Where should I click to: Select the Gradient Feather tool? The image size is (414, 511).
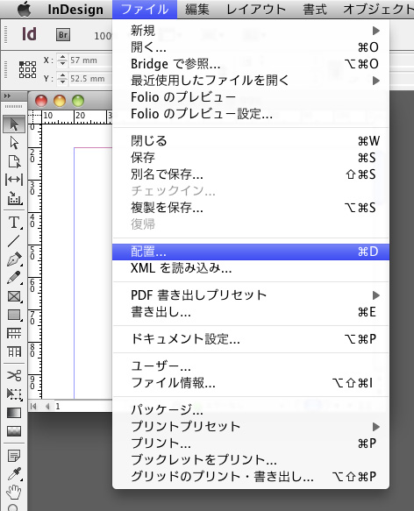click(14, 431)
